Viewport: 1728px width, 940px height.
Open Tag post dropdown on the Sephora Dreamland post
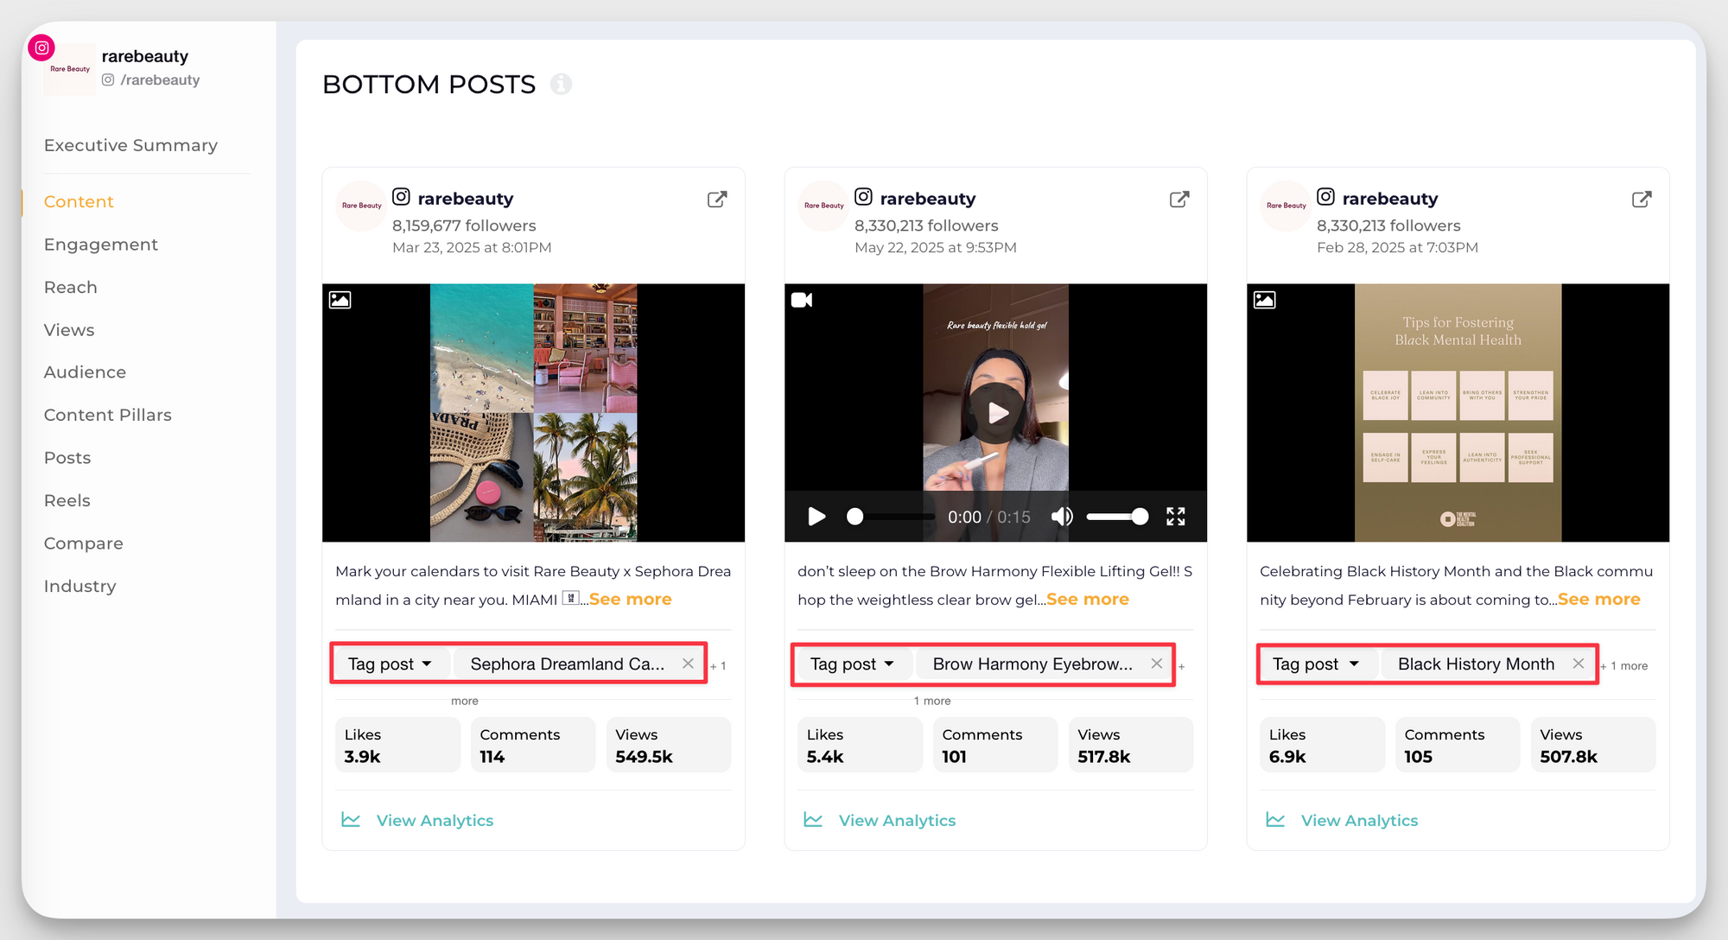click(391, 664)
